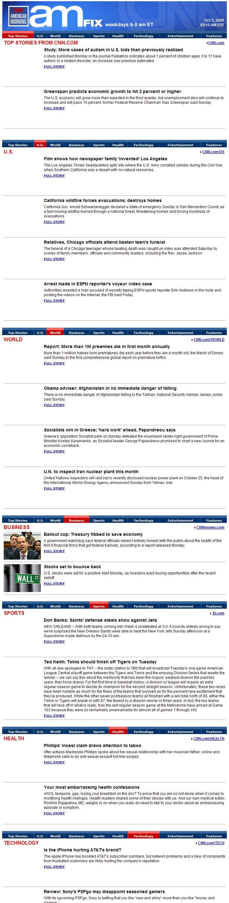Open the CNN.com/HEALTH link

(209, 738)
